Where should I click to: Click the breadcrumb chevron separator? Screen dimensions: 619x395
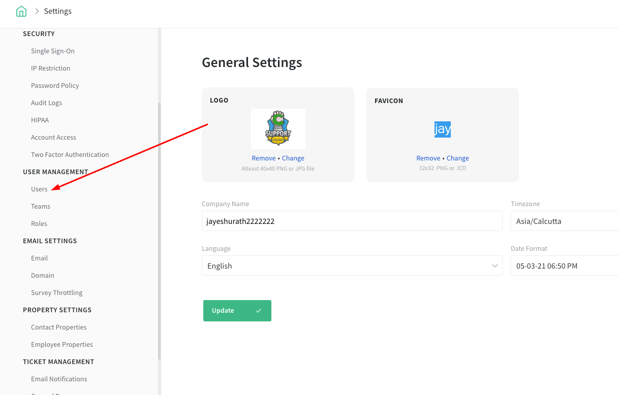pyautogui.click(x=37, y=11)
